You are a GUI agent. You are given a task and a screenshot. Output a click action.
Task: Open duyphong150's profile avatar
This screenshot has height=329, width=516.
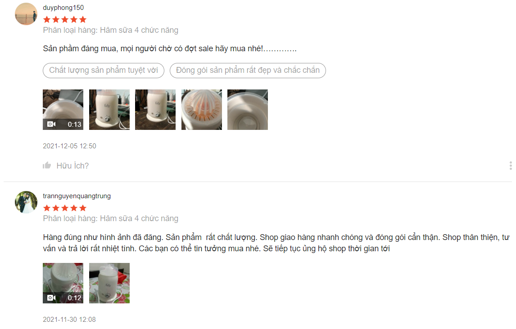(26, 14)
